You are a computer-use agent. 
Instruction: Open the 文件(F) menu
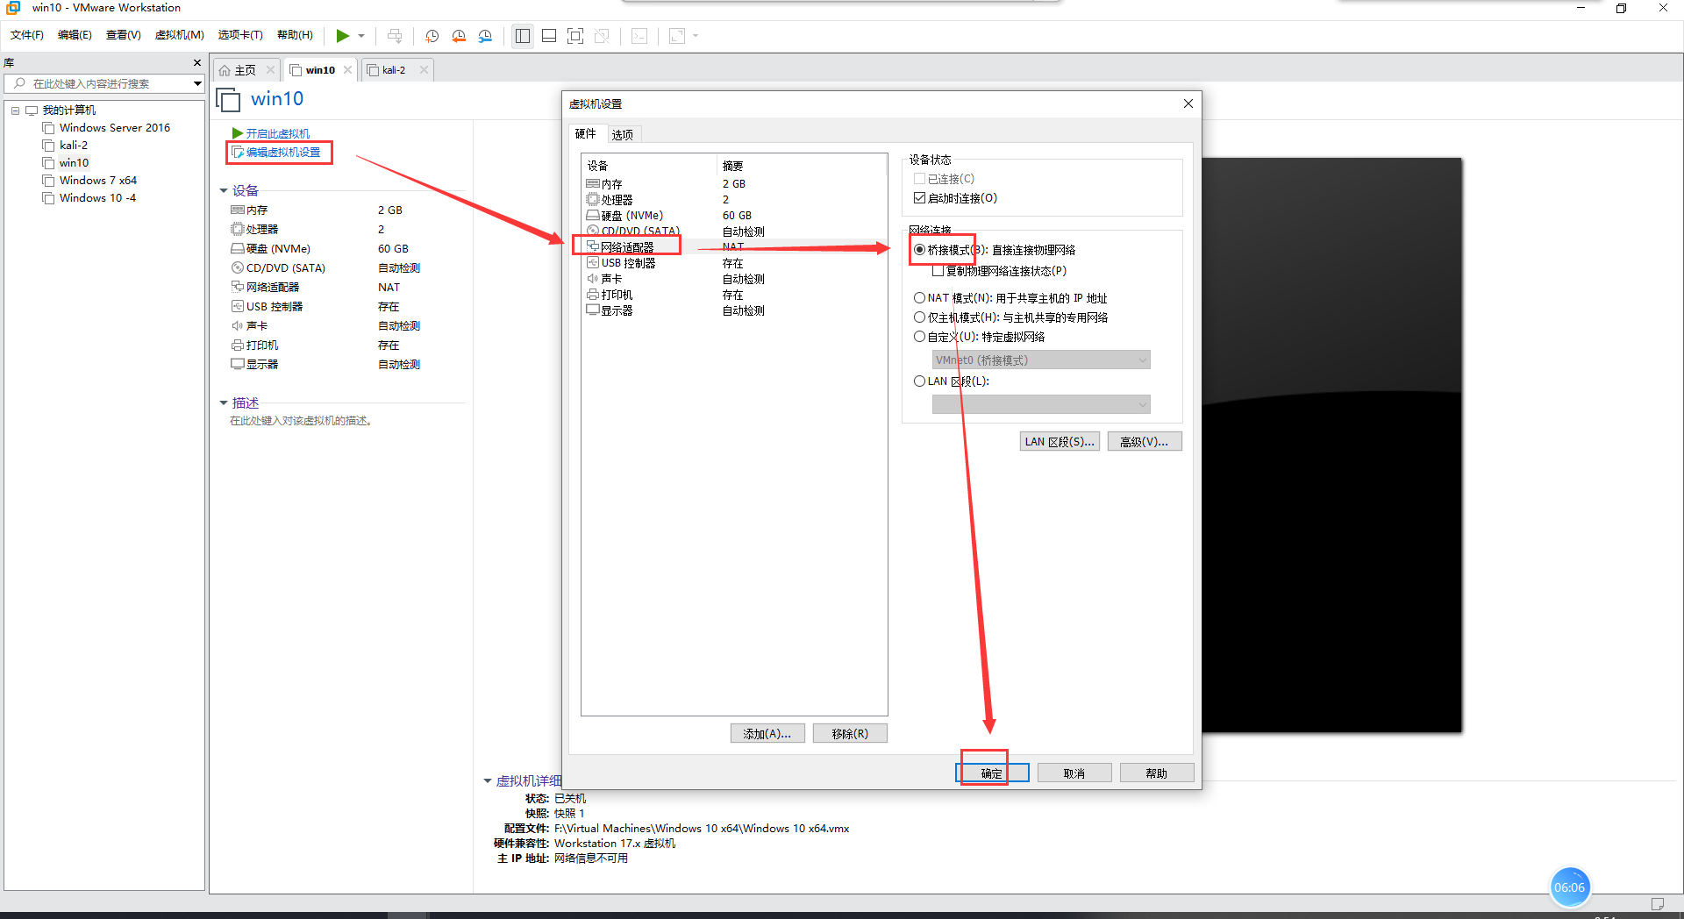click(27, 35)
